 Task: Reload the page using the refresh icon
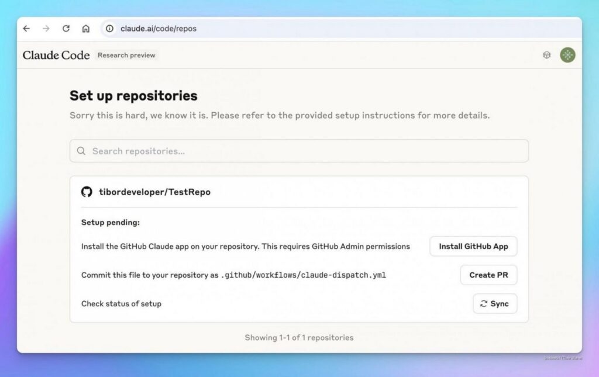point(66,28)
